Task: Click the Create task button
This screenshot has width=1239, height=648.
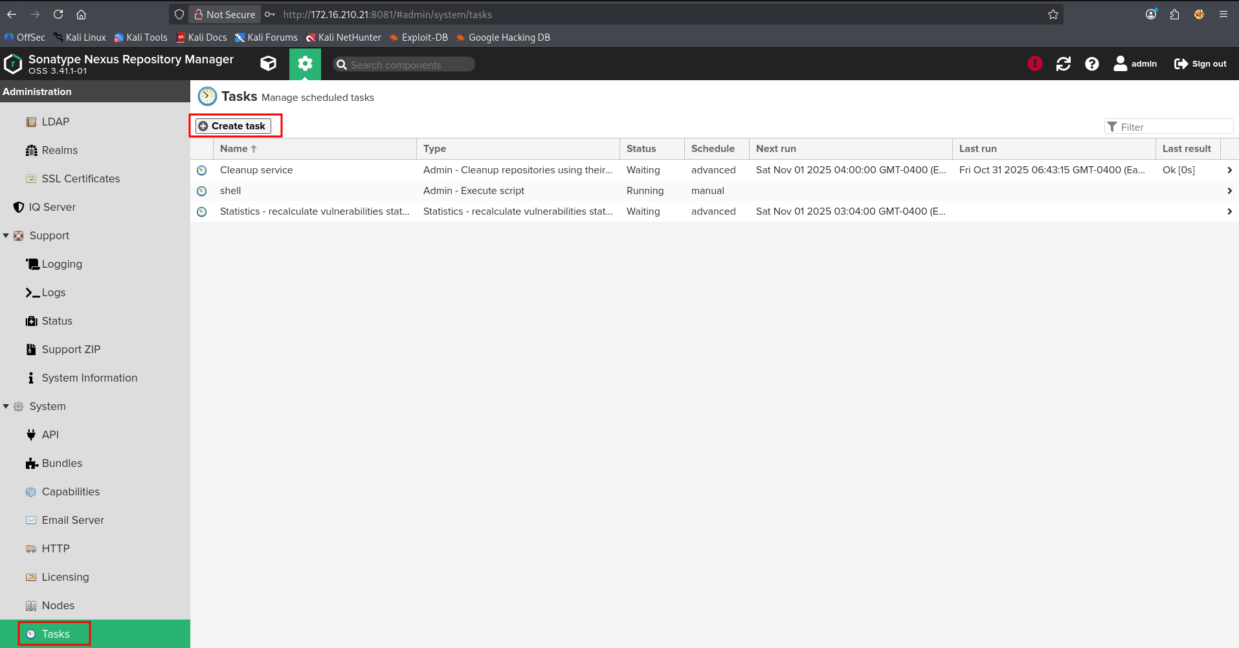Action: [x=233, y=126]
